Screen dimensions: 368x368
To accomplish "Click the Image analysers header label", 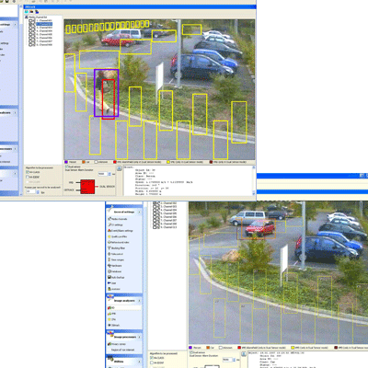I will pyautogui.click(x=124, y=301).
